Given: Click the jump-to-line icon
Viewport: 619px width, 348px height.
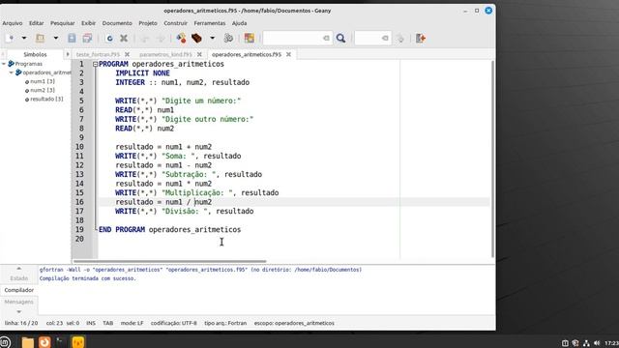Looking at the screenshot, I should [399, 39].
